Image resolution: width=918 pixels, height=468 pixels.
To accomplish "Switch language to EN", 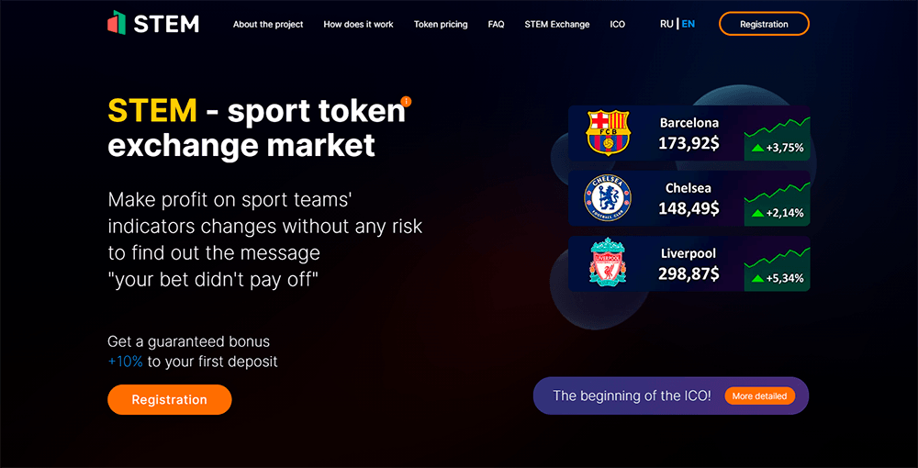I will tap(688, 24).
